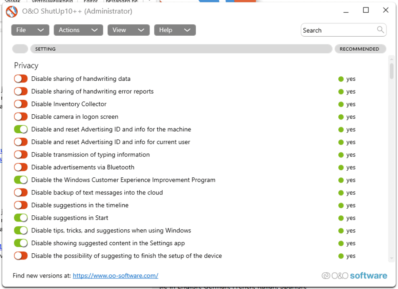Viewport: 398px width, 289px height.
Task: Click the O&O software logo at bottom right
Action: pyautogui.click(x=354, y=276)
